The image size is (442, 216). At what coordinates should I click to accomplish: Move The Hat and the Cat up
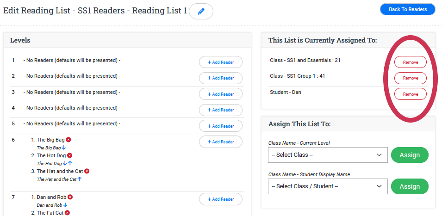tap(80, 179)
